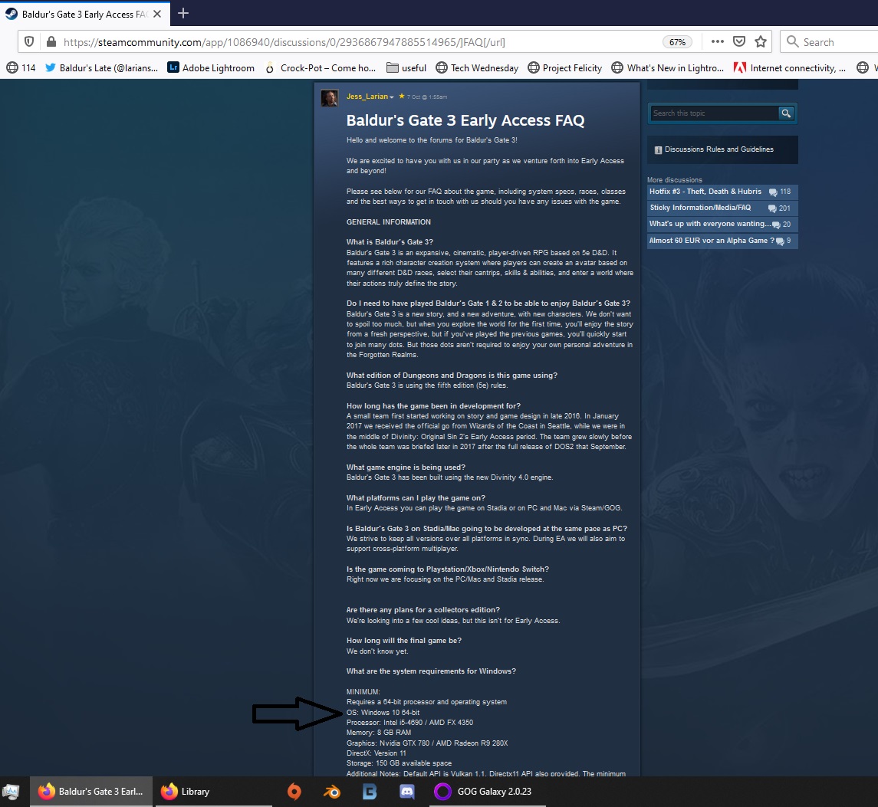Bookmark this page with the star icon
The width and height of the screenshot is (878, 807).
tap(761, 41)
